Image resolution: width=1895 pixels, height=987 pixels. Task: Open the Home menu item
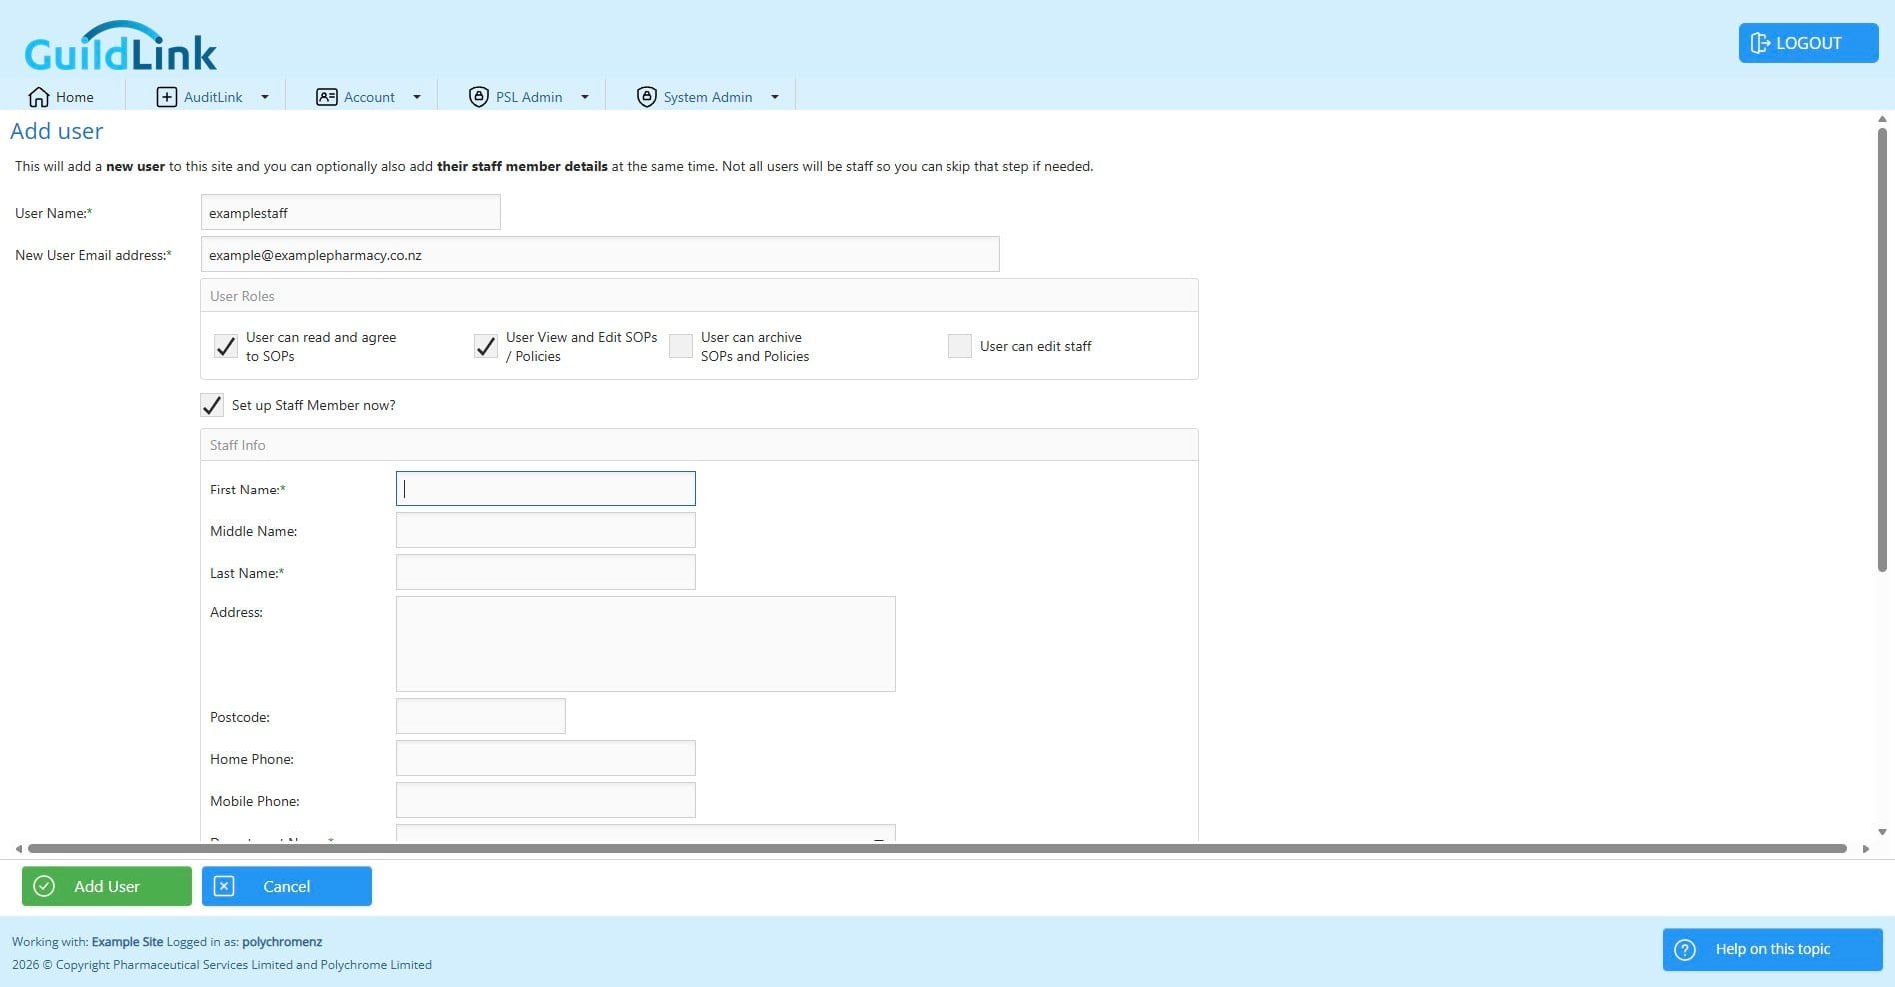pyautogui.click(x=62, y=97)
